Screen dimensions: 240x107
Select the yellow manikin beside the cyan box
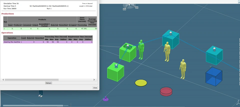tap(167, 52)
